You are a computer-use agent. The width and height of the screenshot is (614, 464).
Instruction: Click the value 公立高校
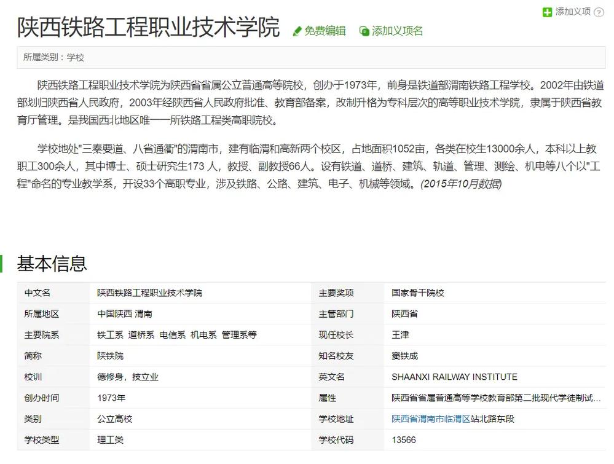pyautogui.click(x=114, y=419)
